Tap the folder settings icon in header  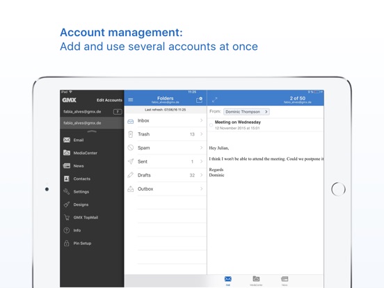[199, 99]
